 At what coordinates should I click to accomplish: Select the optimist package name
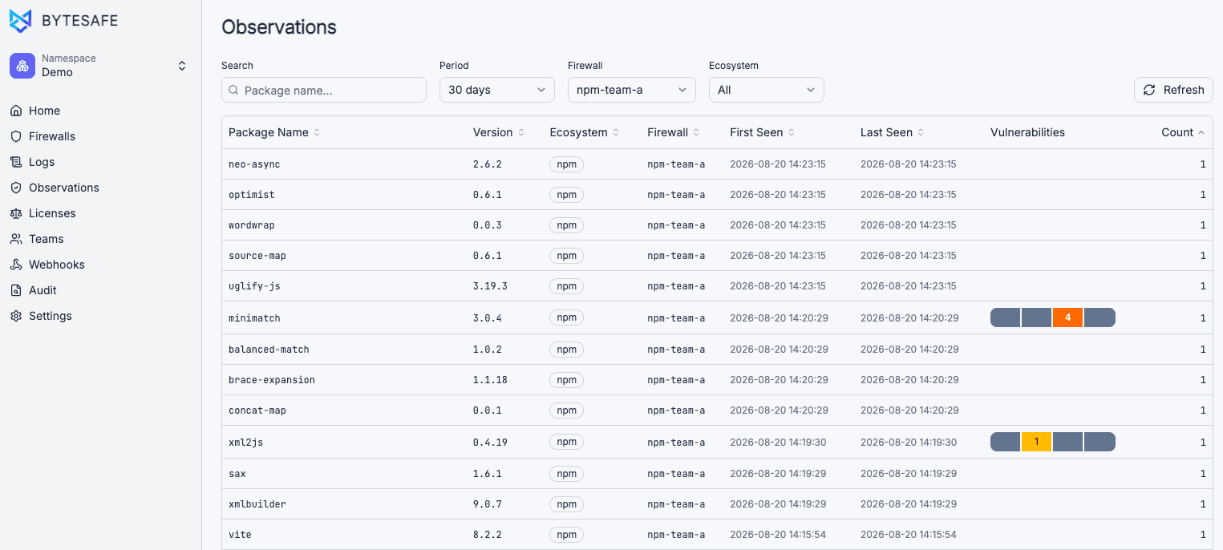(252, 195)
